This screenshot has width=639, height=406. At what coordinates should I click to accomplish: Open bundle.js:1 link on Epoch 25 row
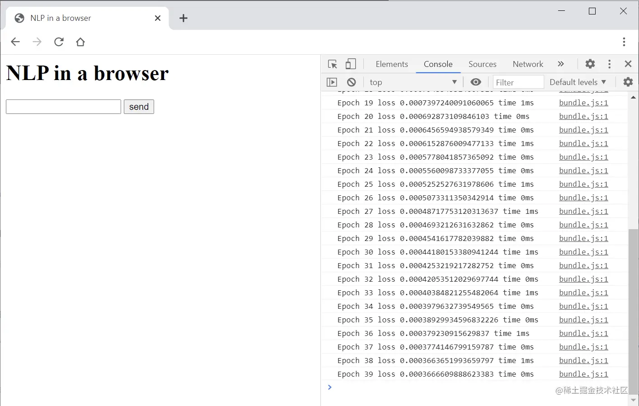click(x=583, y=184)
